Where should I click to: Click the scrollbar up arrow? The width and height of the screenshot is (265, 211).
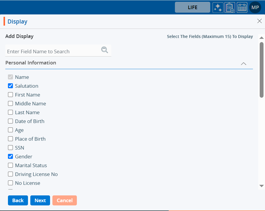261,38
